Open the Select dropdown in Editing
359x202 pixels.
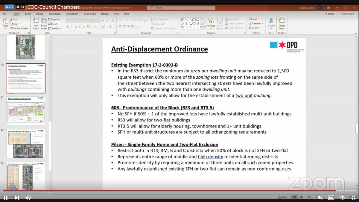tap(255, 28)
